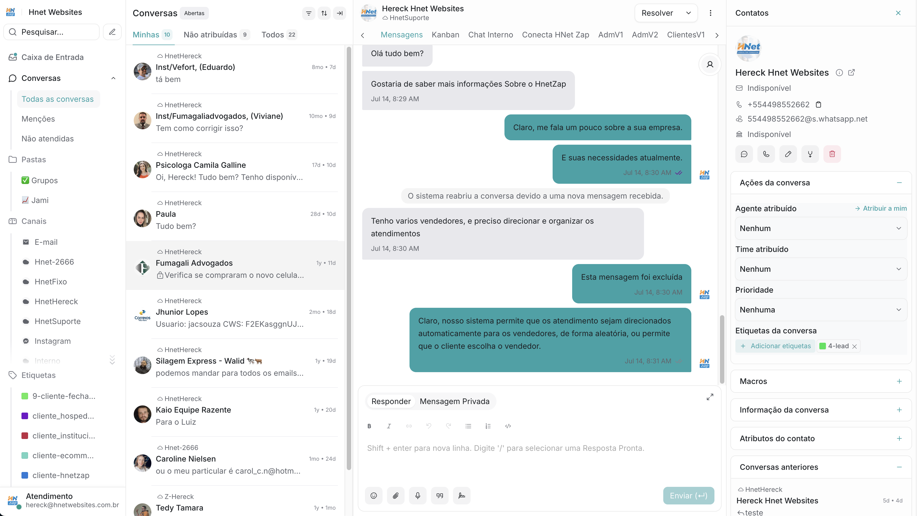Open the emoji picker in the message composer
The image size is (917, 516).
374,495
